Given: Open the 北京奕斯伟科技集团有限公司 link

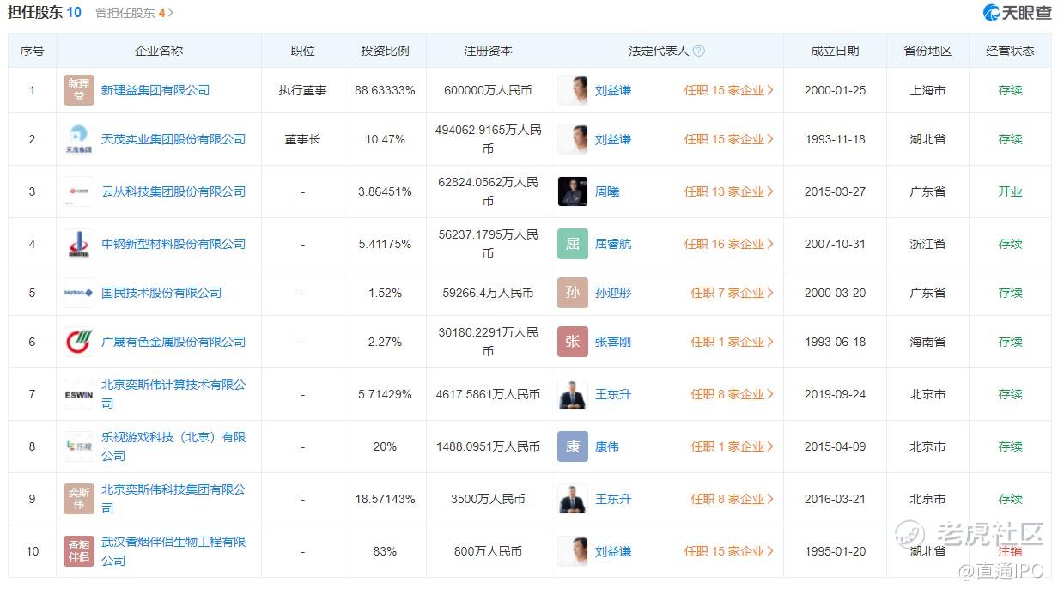Looking at the screenshot, I should [173, 499].
